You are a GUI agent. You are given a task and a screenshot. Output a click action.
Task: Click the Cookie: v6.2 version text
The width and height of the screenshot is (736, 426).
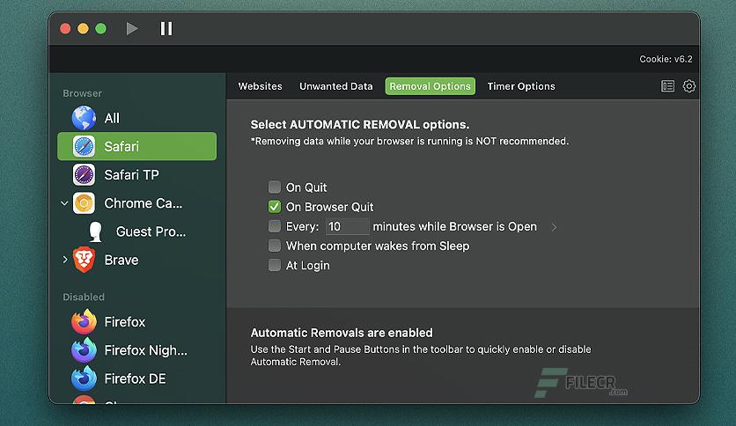[666, 59]
